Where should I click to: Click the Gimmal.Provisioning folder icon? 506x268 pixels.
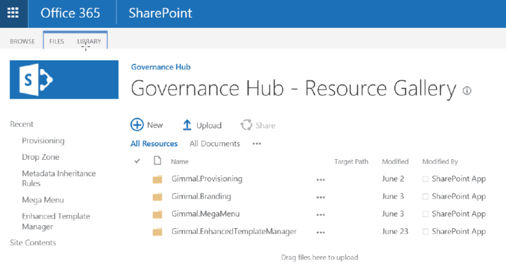pyautogui.click(x=158, y=179)
